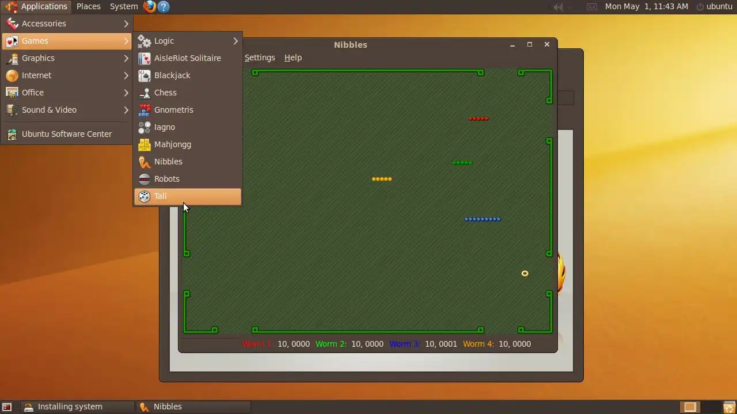The width and height of the screenshot is (737, 414).
Task: Click the Sound & Video icon
Action: click(x=12, y=110)
